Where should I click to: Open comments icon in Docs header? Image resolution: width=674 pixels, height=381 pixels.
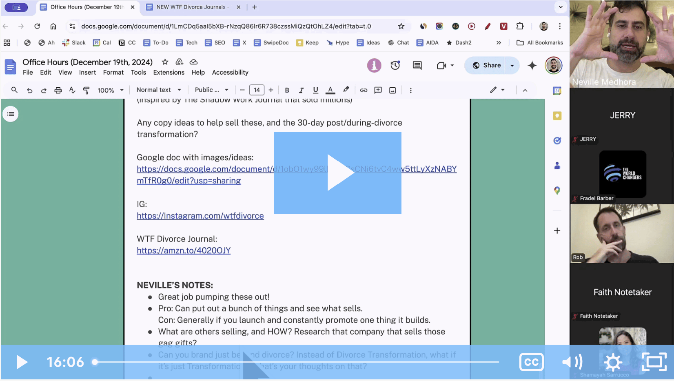click(x=417, y=65)
